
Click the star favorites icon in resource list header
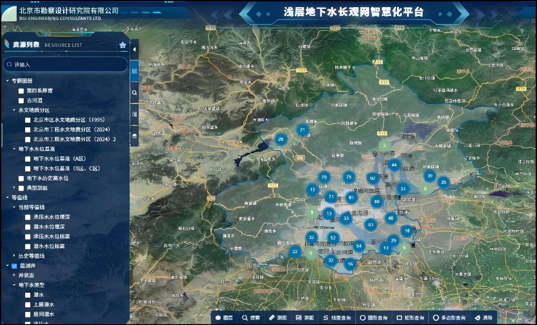[x=123, y=45]
